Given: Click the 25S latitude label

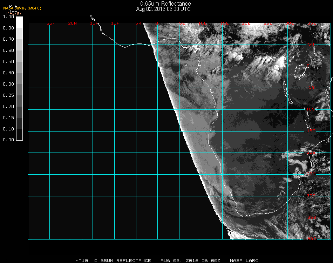Looking at the screenshot, I should pyautogui.click(x=311, y=174).
